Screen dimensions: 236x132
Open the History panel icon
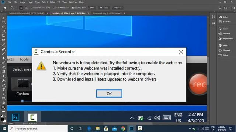pyautogui.click(x=213, y=17)
